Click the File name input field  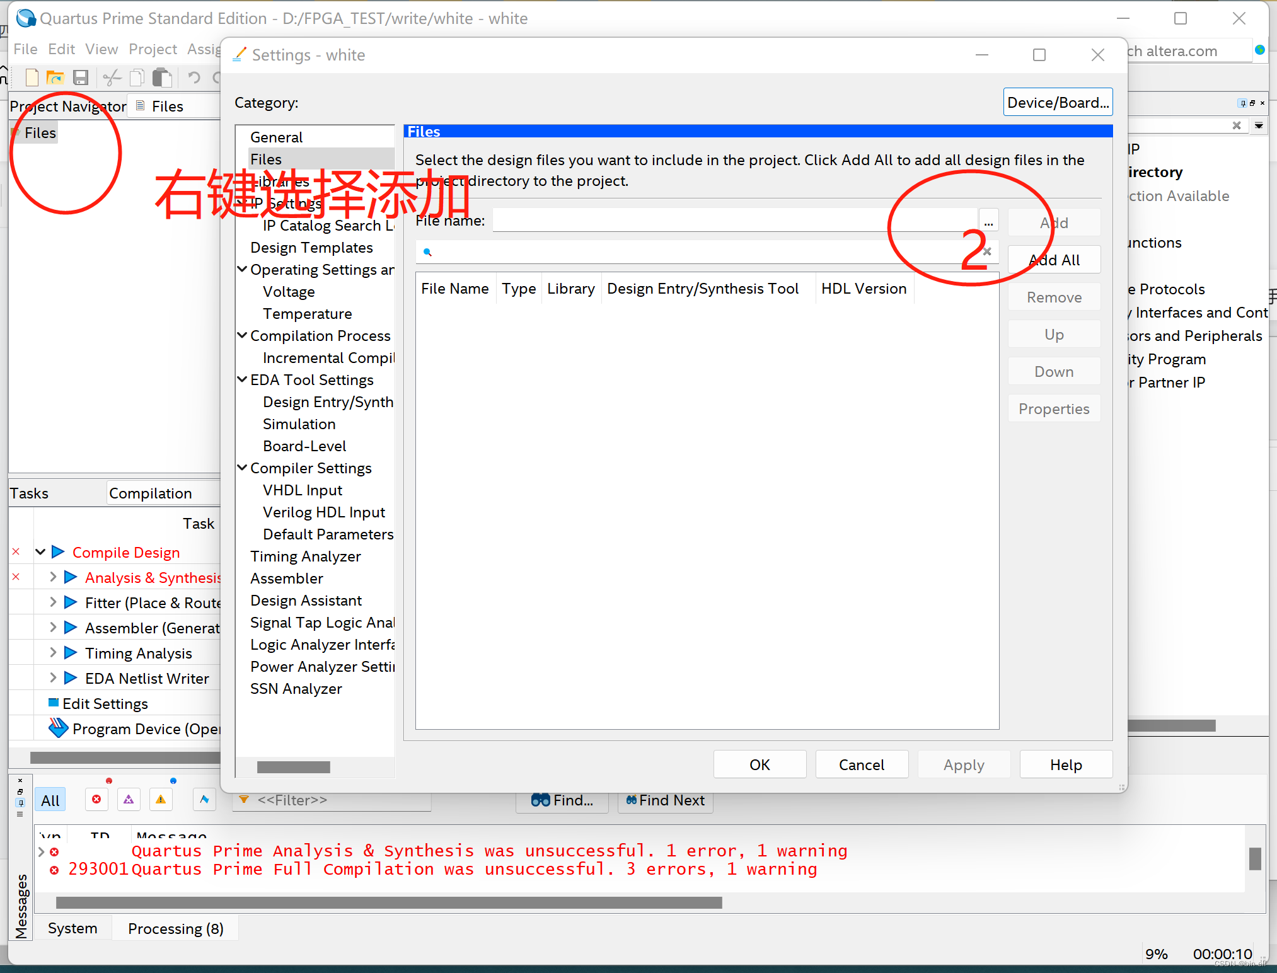734,221
